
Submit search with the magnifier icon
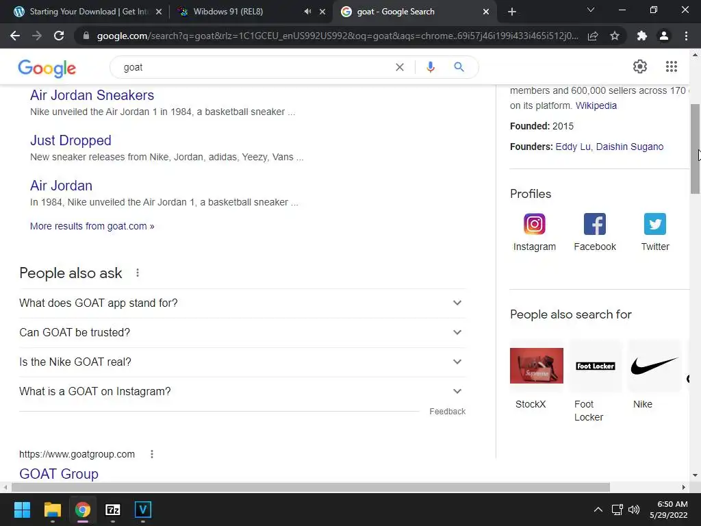(x=459, y=67)
